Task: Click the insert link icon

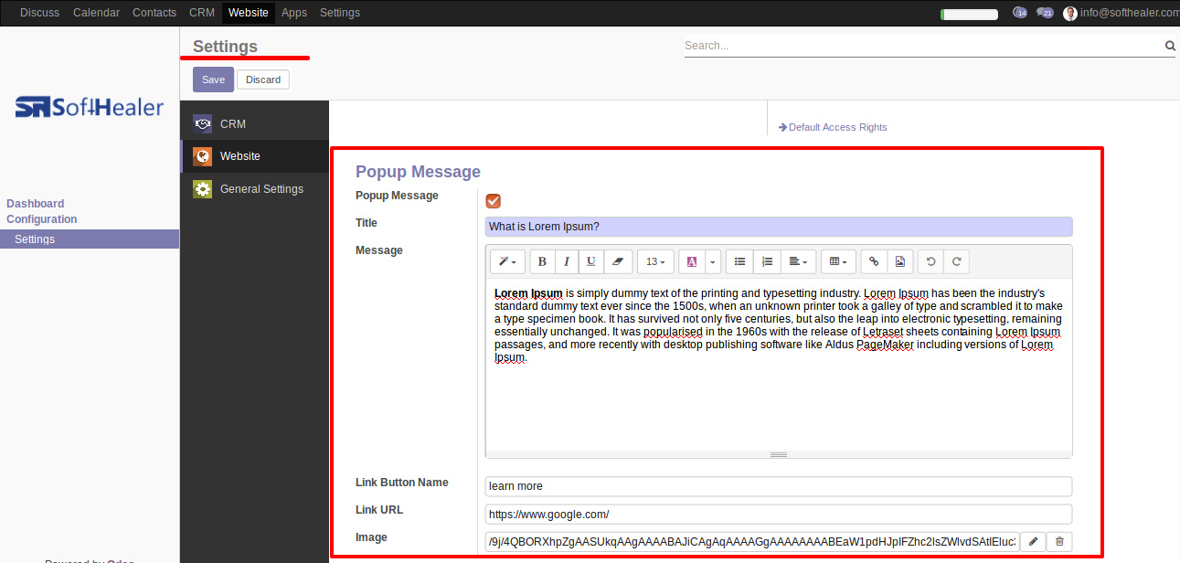Action: [874, 261]
